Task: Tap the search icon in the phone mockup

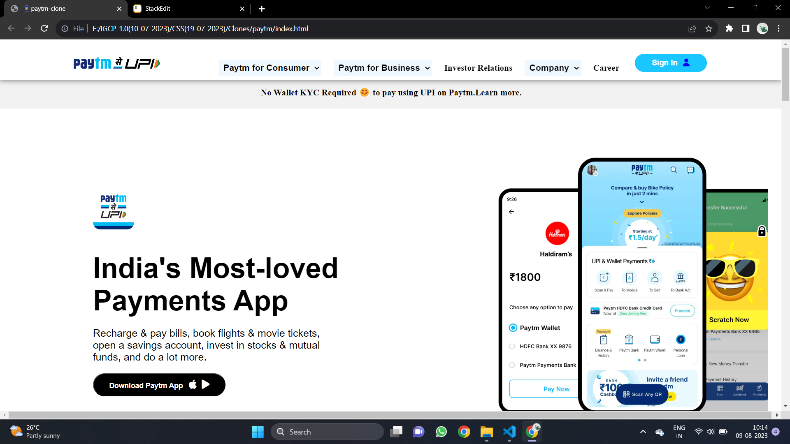Action: click(x=674, y=170)
